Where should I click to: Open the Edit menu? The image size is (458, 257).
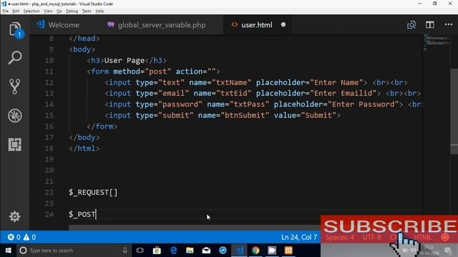[16, 11]
